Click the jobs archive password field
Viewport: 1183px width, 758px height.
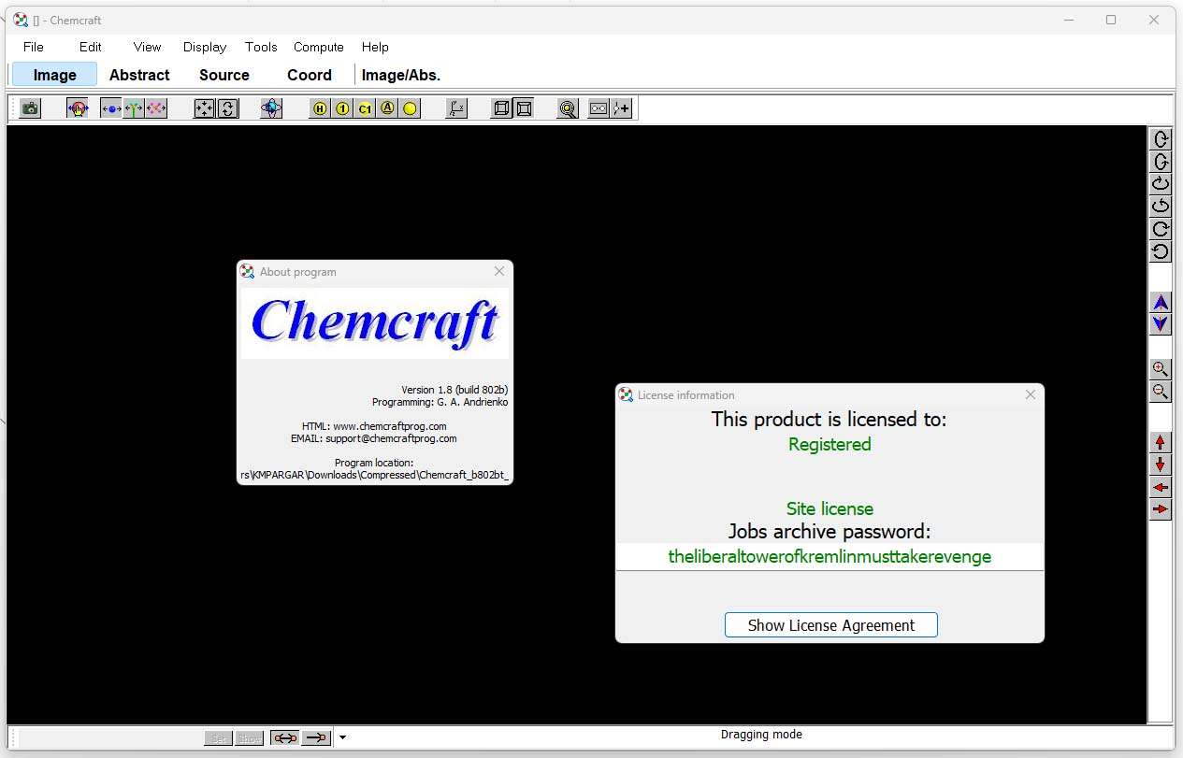tap(830, 557)
